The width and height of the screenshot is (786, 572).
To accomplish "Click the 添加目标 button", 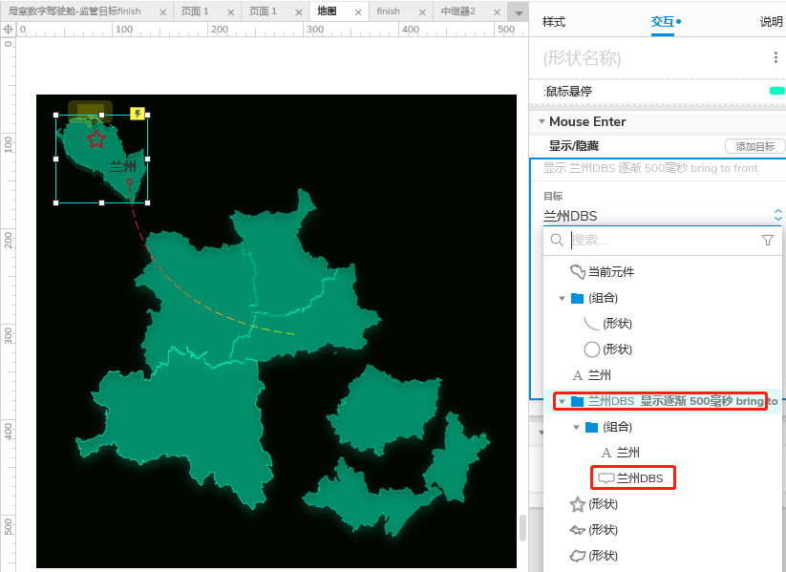I will 754,146.
